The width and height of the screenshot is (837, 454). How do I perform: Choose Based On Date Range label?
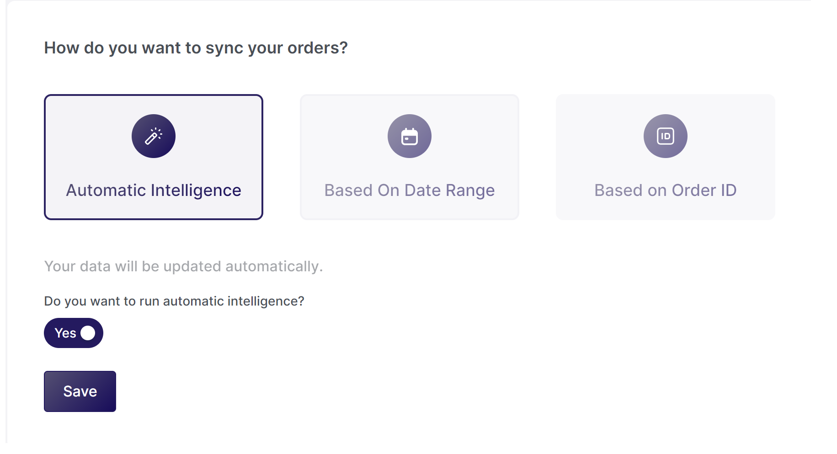pos(410,190)
